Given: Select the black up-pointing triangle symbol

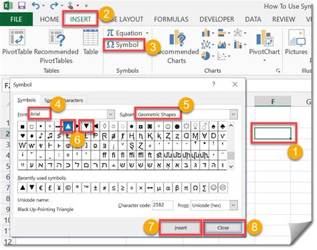Looking at the screenshot, I should click(x=68, y=126).
